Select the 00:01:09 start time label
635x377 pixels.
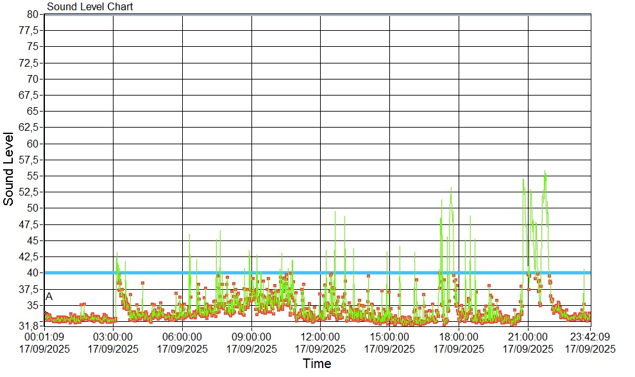coord(44,337)
